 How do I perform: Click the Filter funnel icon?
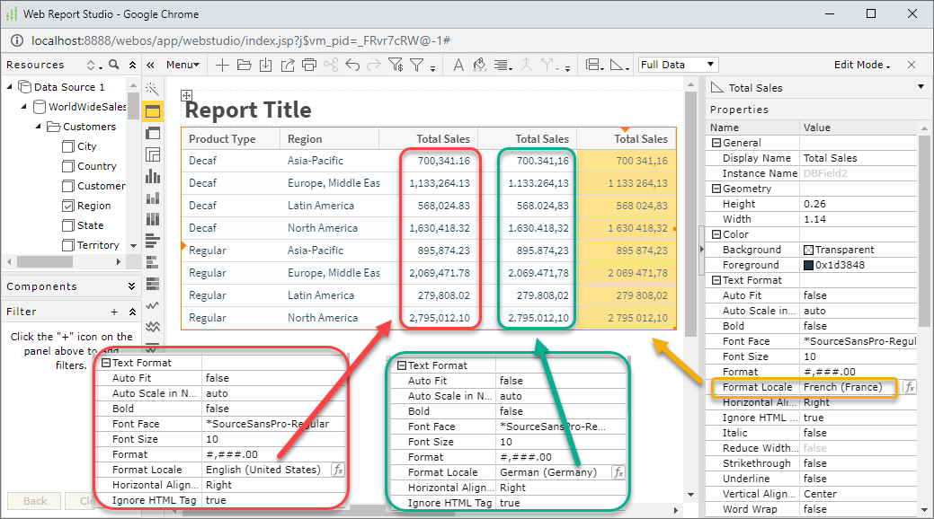417,65
